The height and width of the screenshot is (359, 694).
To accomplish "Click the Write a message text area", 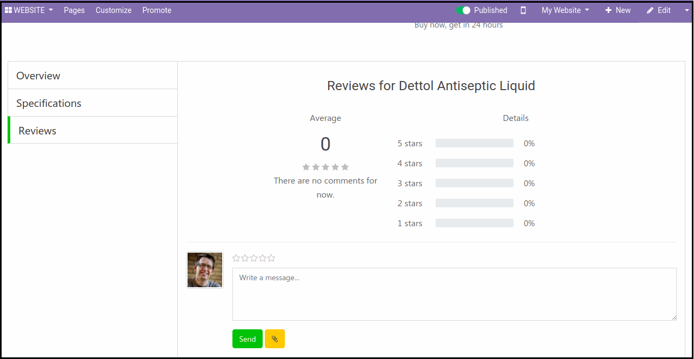I will pyautogui.click(x=455, y=294).
